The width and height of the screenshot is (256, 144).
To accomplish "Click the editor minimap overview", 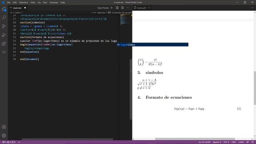I will pyautogui.click(x=125, y=20).
